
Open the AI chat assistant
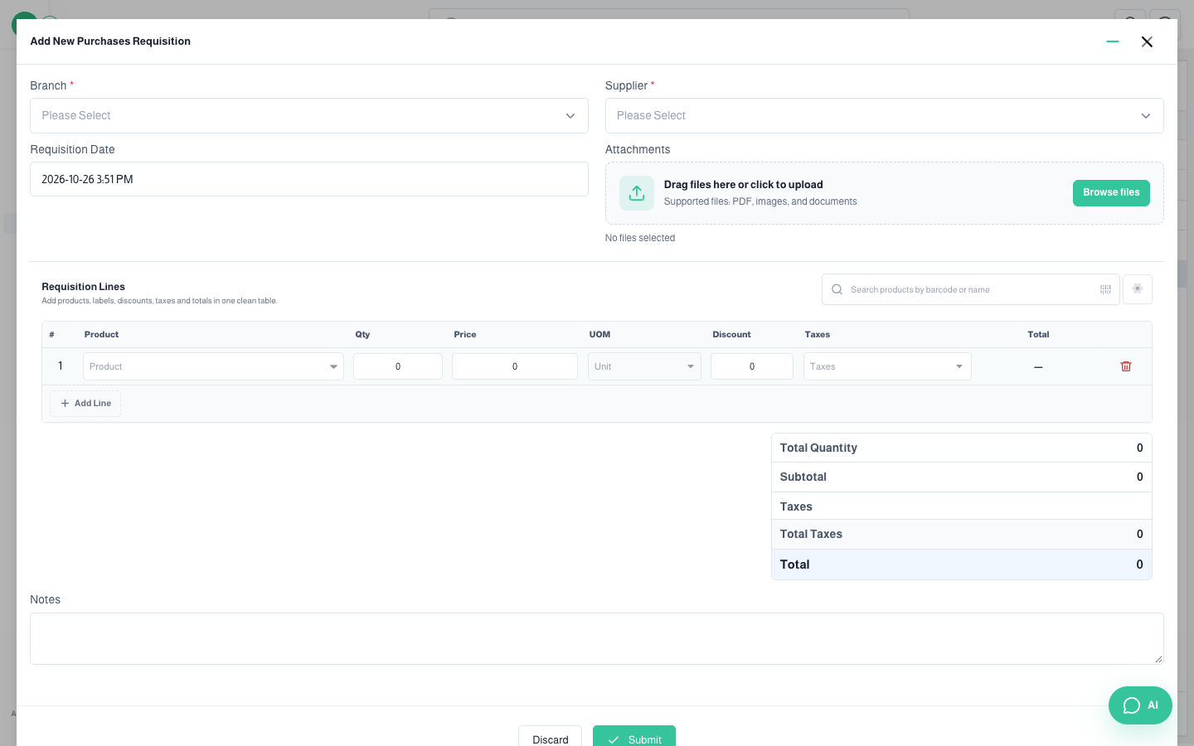(1140, 705)
